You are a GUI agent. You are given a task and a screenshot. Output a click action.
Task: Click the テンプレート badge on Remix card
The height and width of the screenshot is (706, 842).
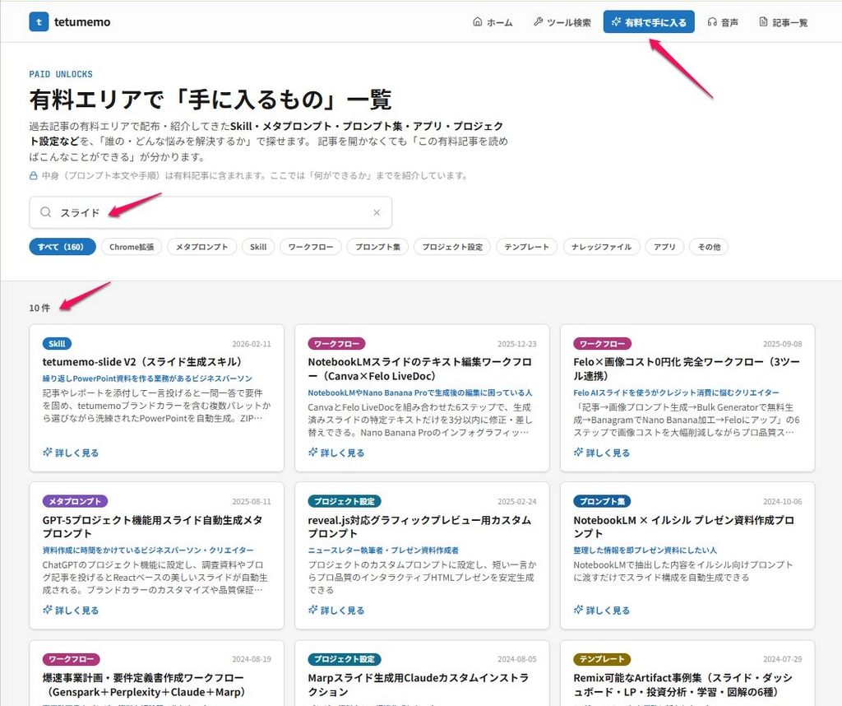(602, 659)
